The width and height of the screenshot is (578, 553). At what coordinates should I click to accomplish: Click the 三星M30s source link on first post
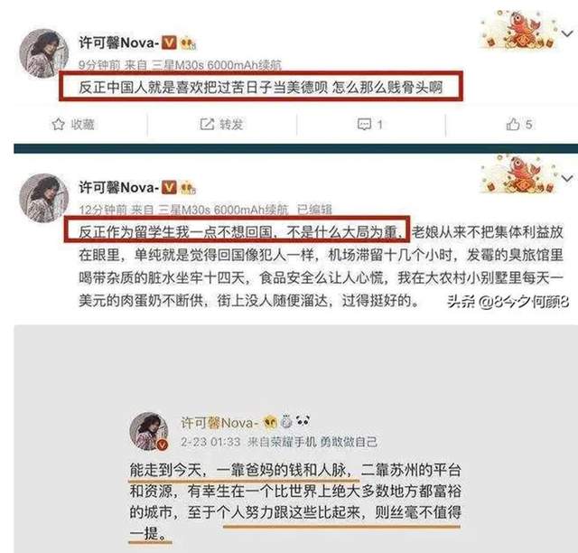click(x=217, y=65)
